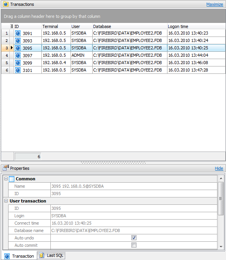The width and height of the screenshot is (226, 260).
Task: Select the Transaction tab
Action: point(19,256)
